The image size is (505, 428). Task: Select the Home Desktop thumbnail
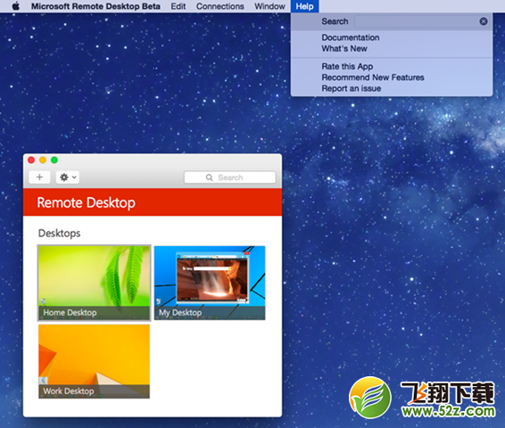(x=94, y=283)
